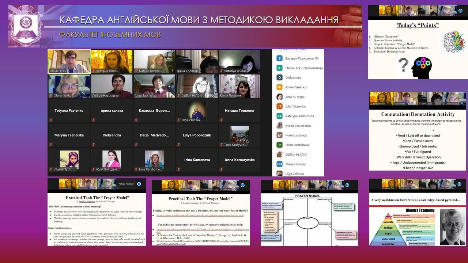This screenshot has width=468, height=263.
Task: Click the participant search field
Action: pos(300,50)
